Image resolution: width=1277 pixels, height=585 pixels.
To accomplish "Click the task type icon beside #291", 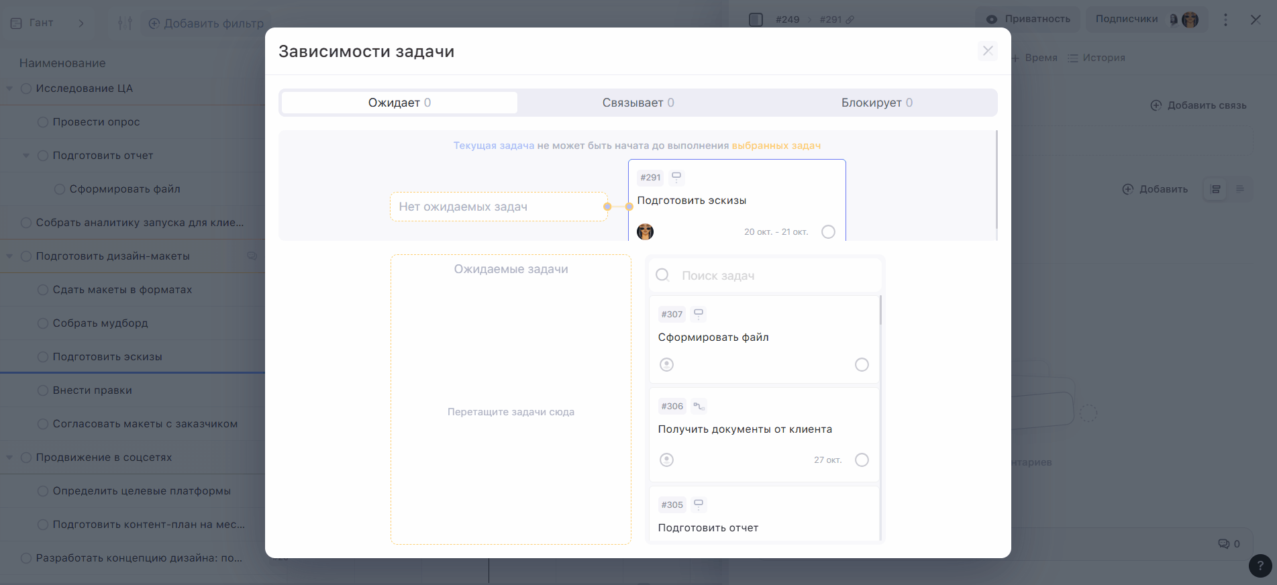I will point(676,177).
